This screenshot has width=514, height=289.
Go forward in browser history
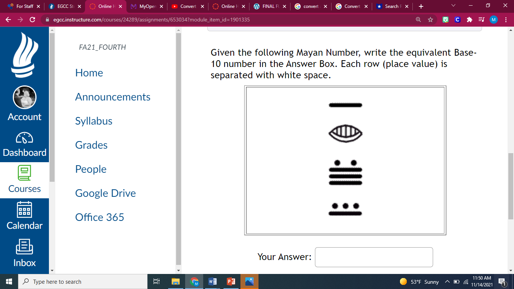click(x=20, y=20)
